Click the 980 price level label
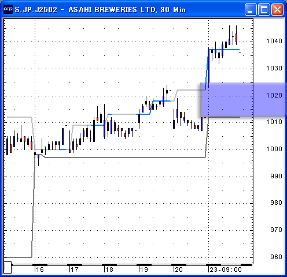Image resolution: width=287 pixels, height=277 pixels. [x=276, y=203]
